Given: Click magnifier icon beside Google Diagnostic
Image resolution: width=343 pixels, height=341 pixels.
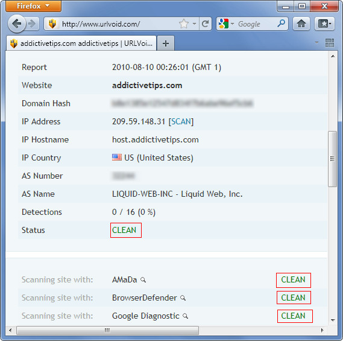Looking at the screenshot, I should pos(185,316).
